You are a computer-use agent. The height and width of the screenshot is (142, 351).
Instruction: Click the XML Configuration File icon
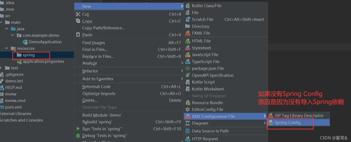click(187, 116)
